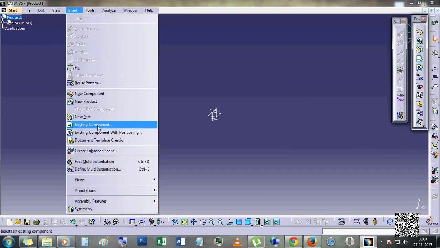Click Shading view mode icon

pyautogui.click(x=258, y=222)
